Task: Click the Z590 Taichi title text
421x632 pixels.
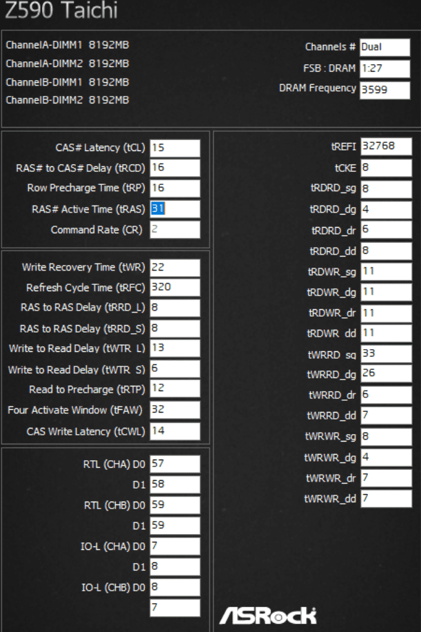Action: pyautogui.click(x=61, y=10)
